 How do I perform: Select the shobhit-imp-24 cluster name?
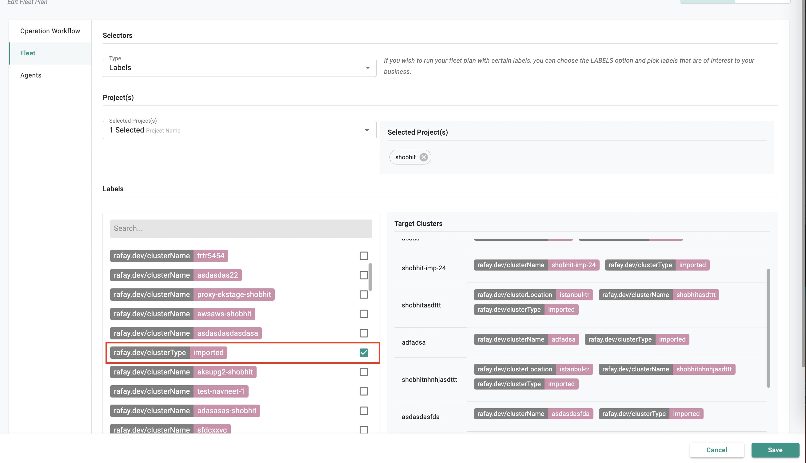coord(424,268)
